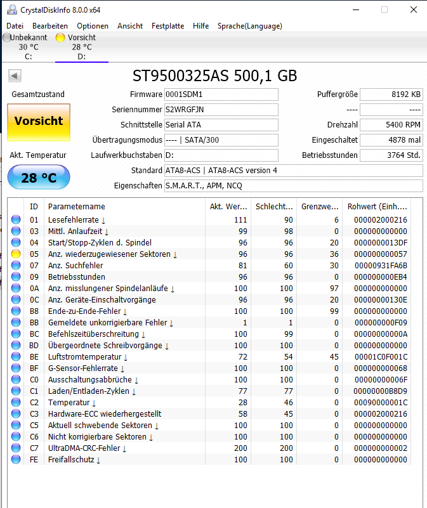Click the status orb for Laden/Entladen-Zyklen row

[x=16, y=391]
